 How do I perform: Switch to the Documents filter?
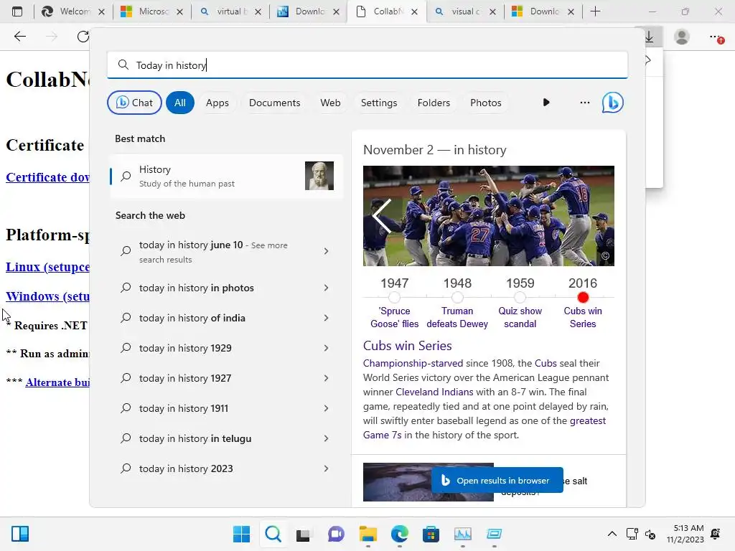click(275, 103)
